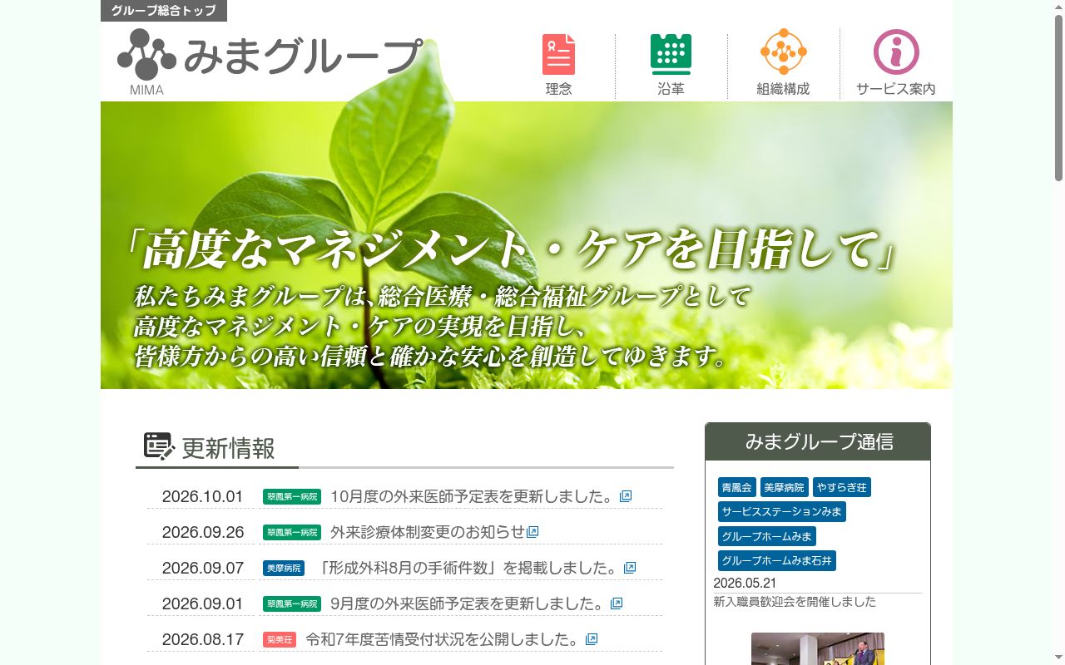Viewport: 1065px width, 665px height.
Task: Filter news by グループホームみま石井 tag
Action: click(x=777, y=561)
